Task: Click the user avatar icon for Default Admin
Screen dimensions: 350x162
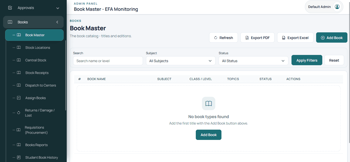Action: pos(337,7)
